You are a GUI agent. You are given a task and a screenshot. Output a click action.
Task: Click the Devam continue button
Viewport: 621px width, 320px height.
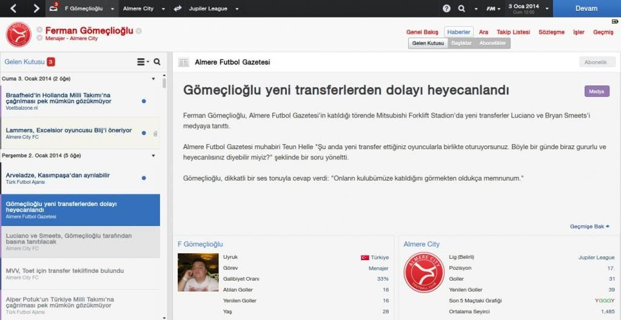586,8
